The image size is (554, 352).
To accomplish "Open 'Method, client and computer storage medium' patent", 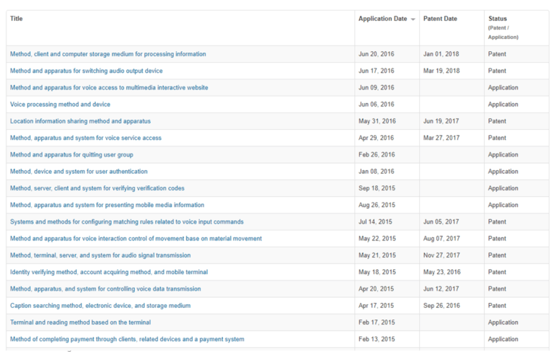I will [x=107, y=54].
